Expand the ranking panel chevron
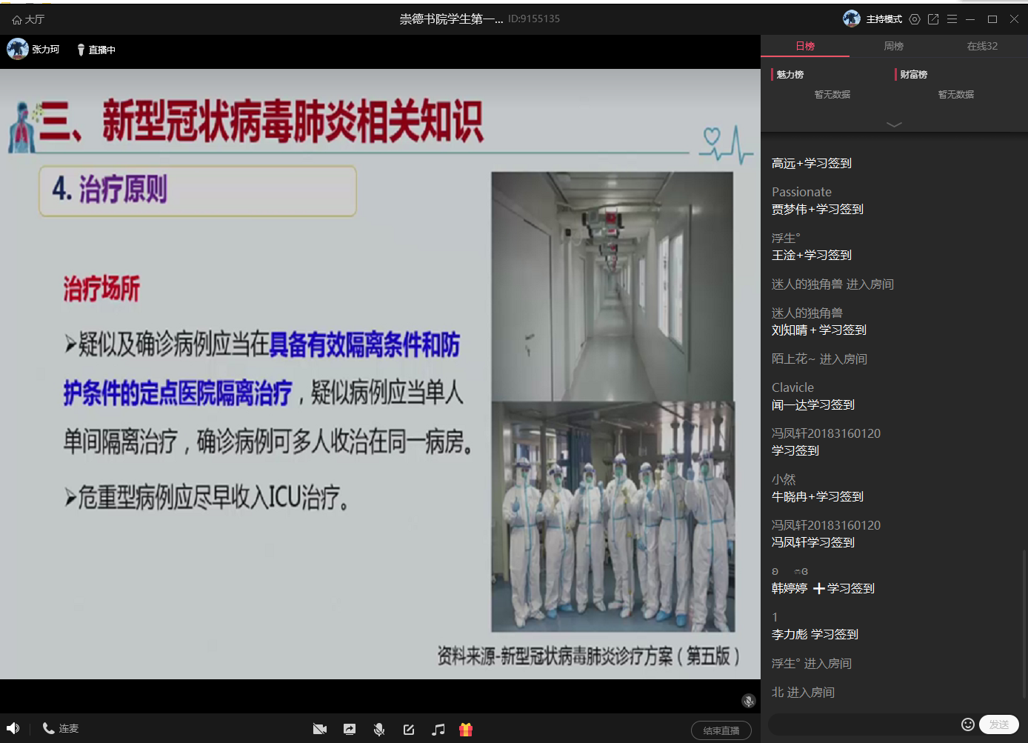 894,124
